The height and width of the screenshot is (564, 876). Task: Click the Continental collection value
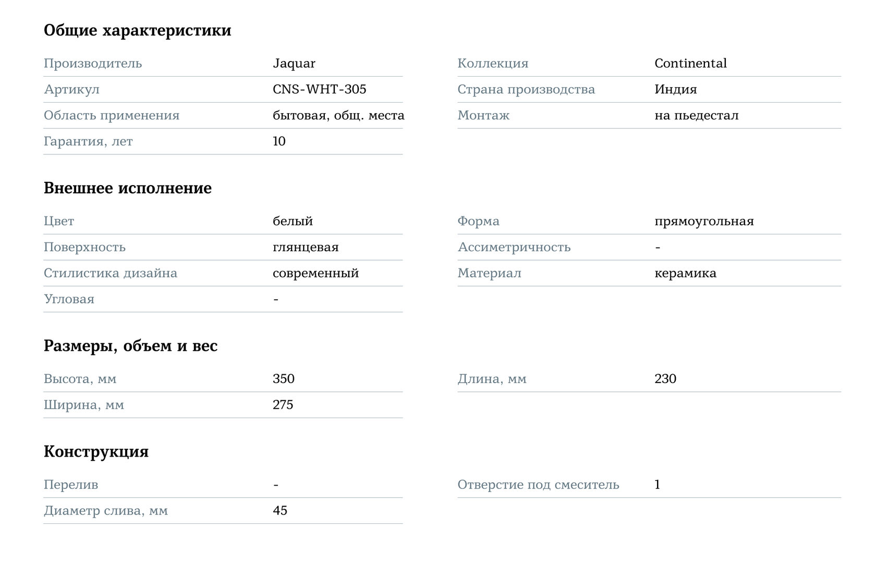point(690,64)
